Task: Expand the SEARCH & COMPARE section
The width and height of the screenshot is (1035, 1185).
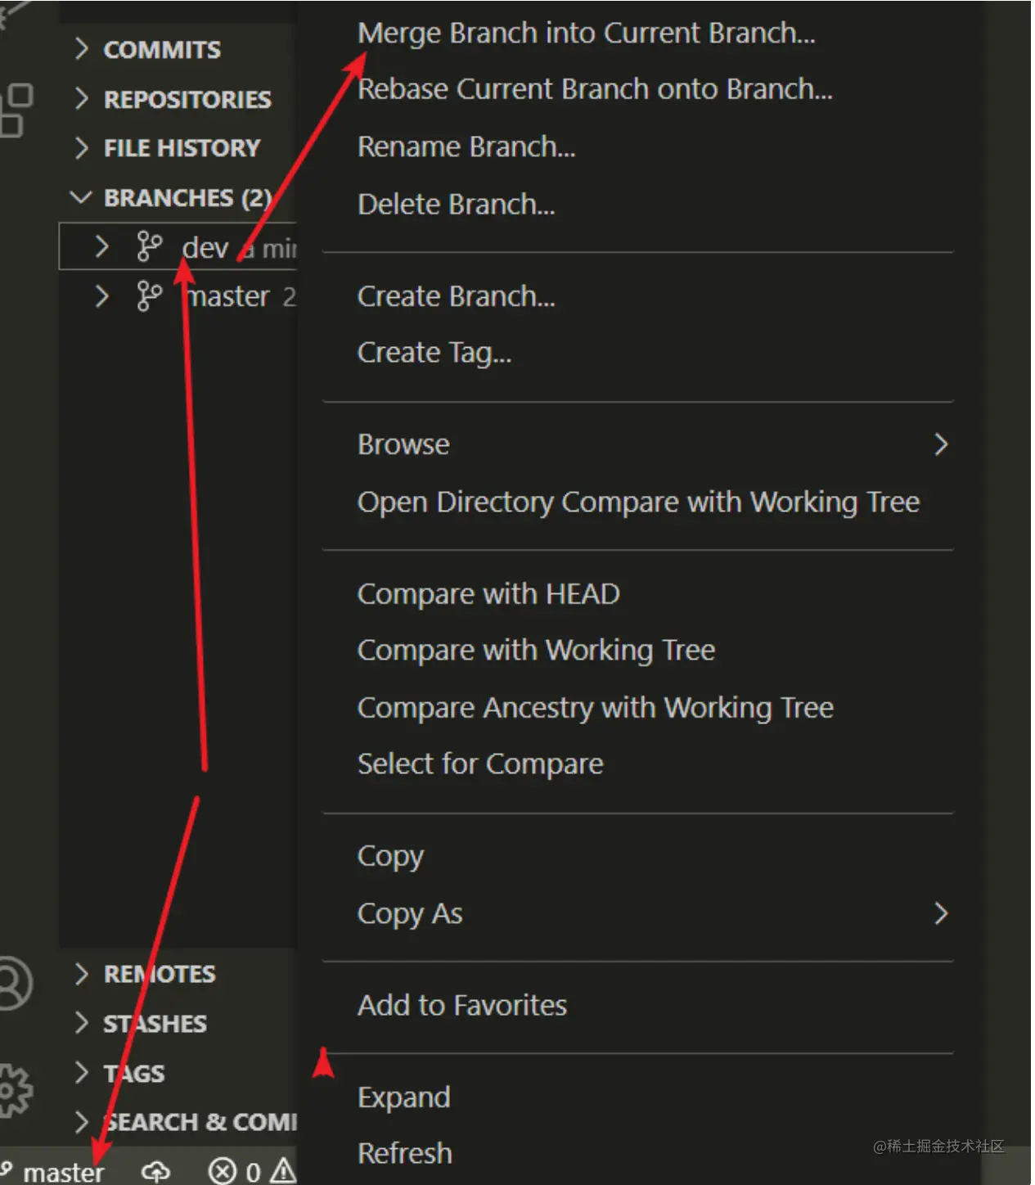Action: (82, 1121)
